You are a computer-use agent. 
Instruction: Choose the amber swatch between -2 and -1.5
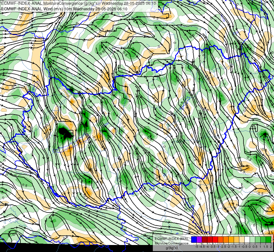coord(231,240)
